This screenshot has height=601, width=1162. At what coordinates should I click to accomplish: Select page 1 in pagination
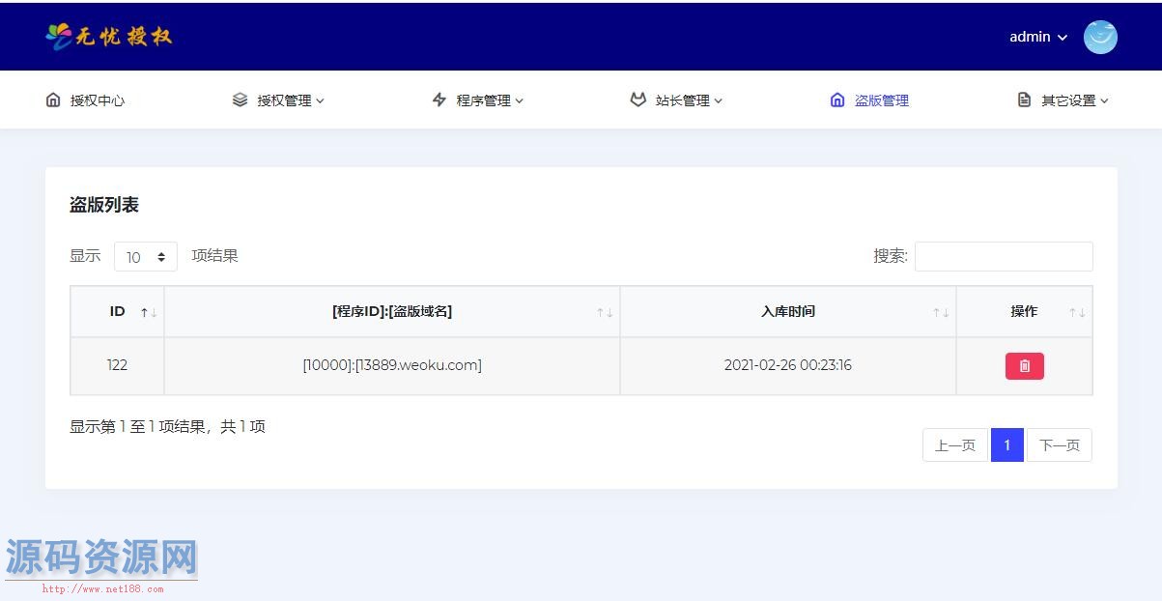[1007, 445]
